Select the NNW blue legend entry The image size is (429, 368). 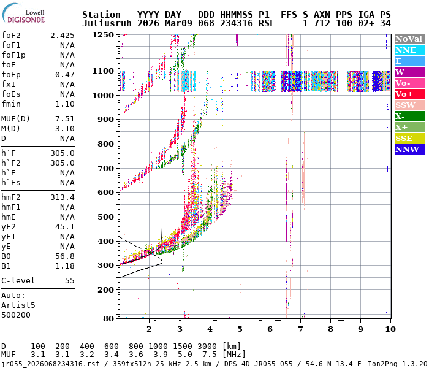tap(409, 149)
